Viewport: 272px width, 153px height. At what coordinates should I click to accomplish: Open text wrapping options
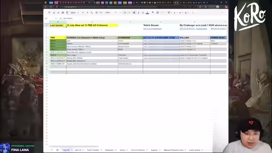tap(181, 13)
